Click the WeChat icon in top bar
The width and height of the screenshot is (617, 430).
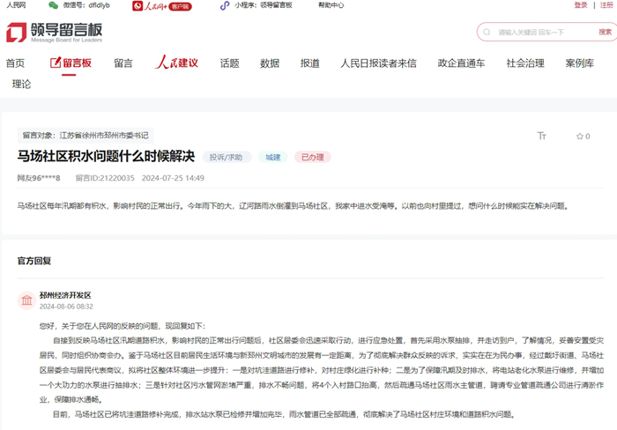pyautogui.click(x=53, y=5)
